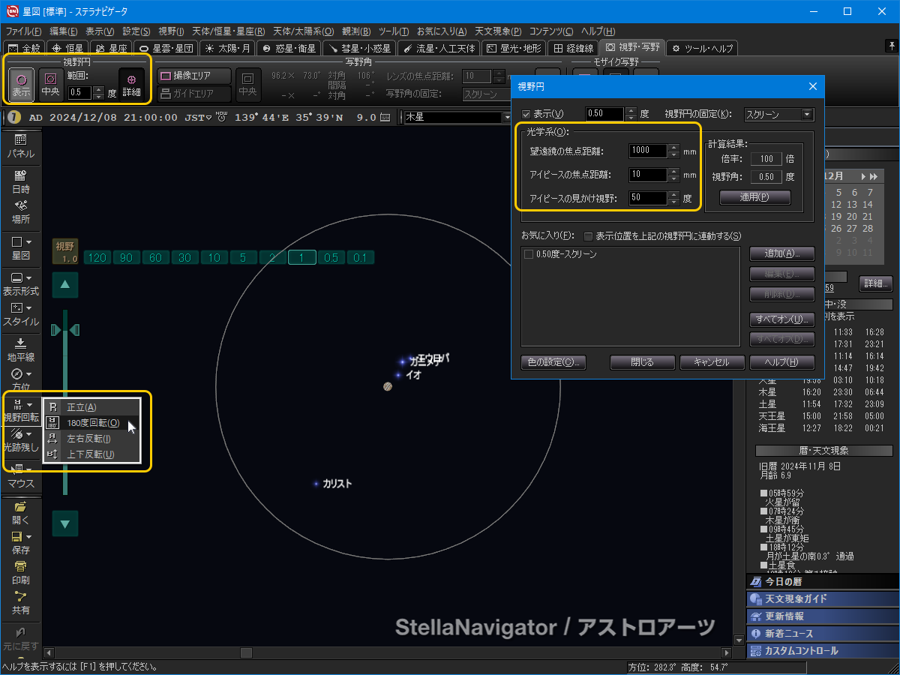The width and height of the screenshot is (900, 675).
Task: Select 180度回転(O) from the rotation menu
Action: click(92, 423)
